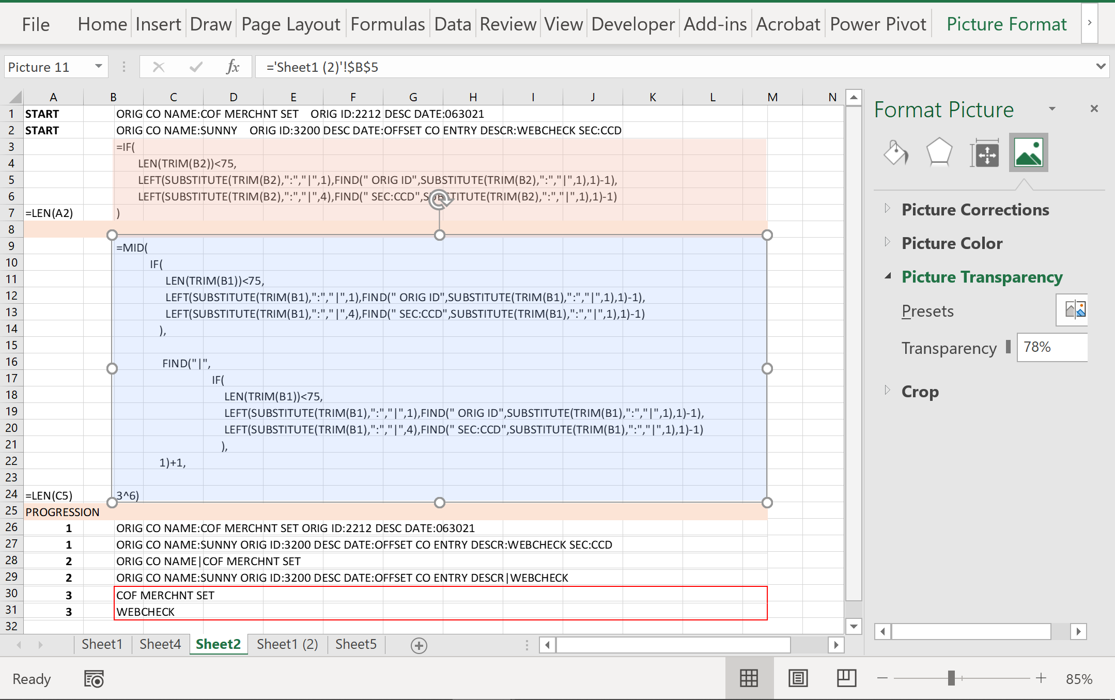The width and height of the screenshot is (1115, 700).
Task: Show more ribbon tabs chevron
Action: pos(1089,23)
